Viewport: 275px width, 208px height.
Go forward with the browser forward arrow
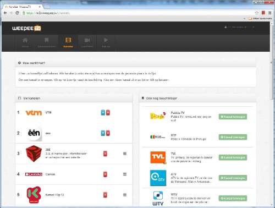tap(11, 13)
